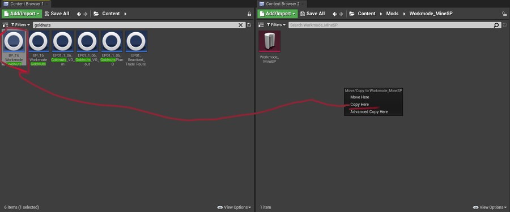Save the search in Content Browser 1

point(249,25)
